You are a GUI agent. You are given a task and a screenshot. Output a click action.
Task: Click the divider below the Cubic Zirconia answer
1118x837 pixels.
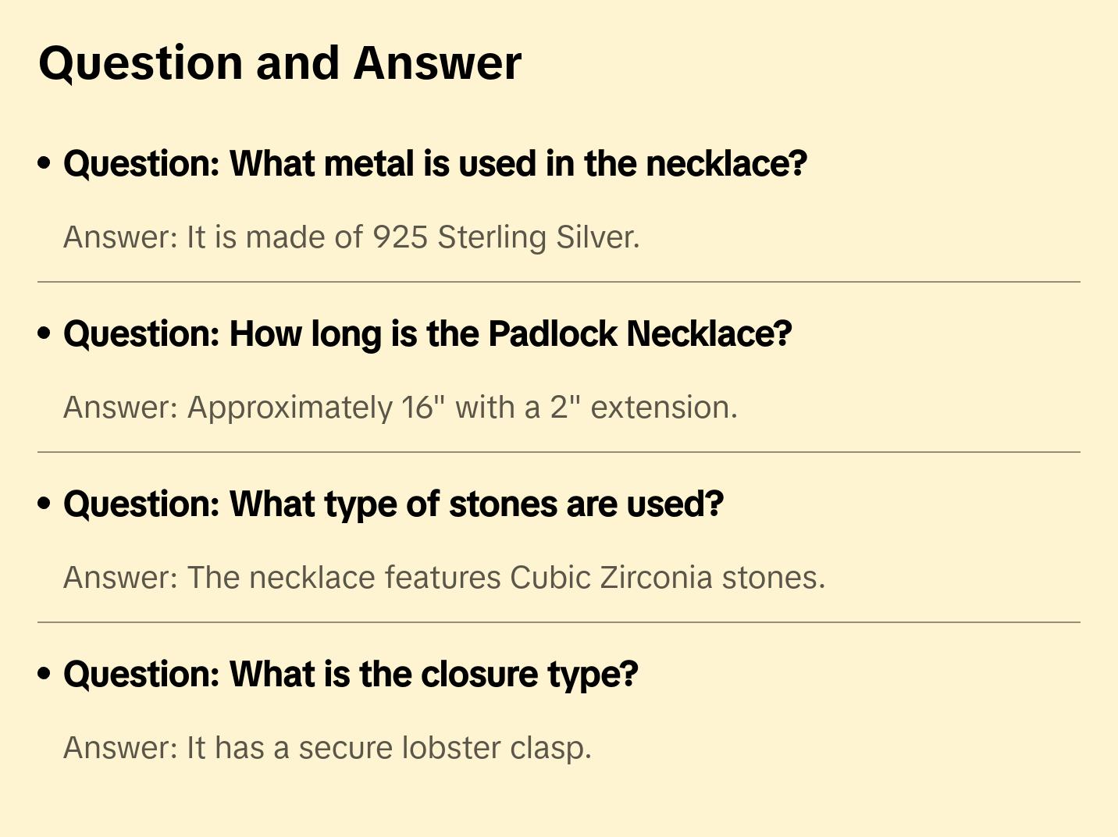point(559,622)
